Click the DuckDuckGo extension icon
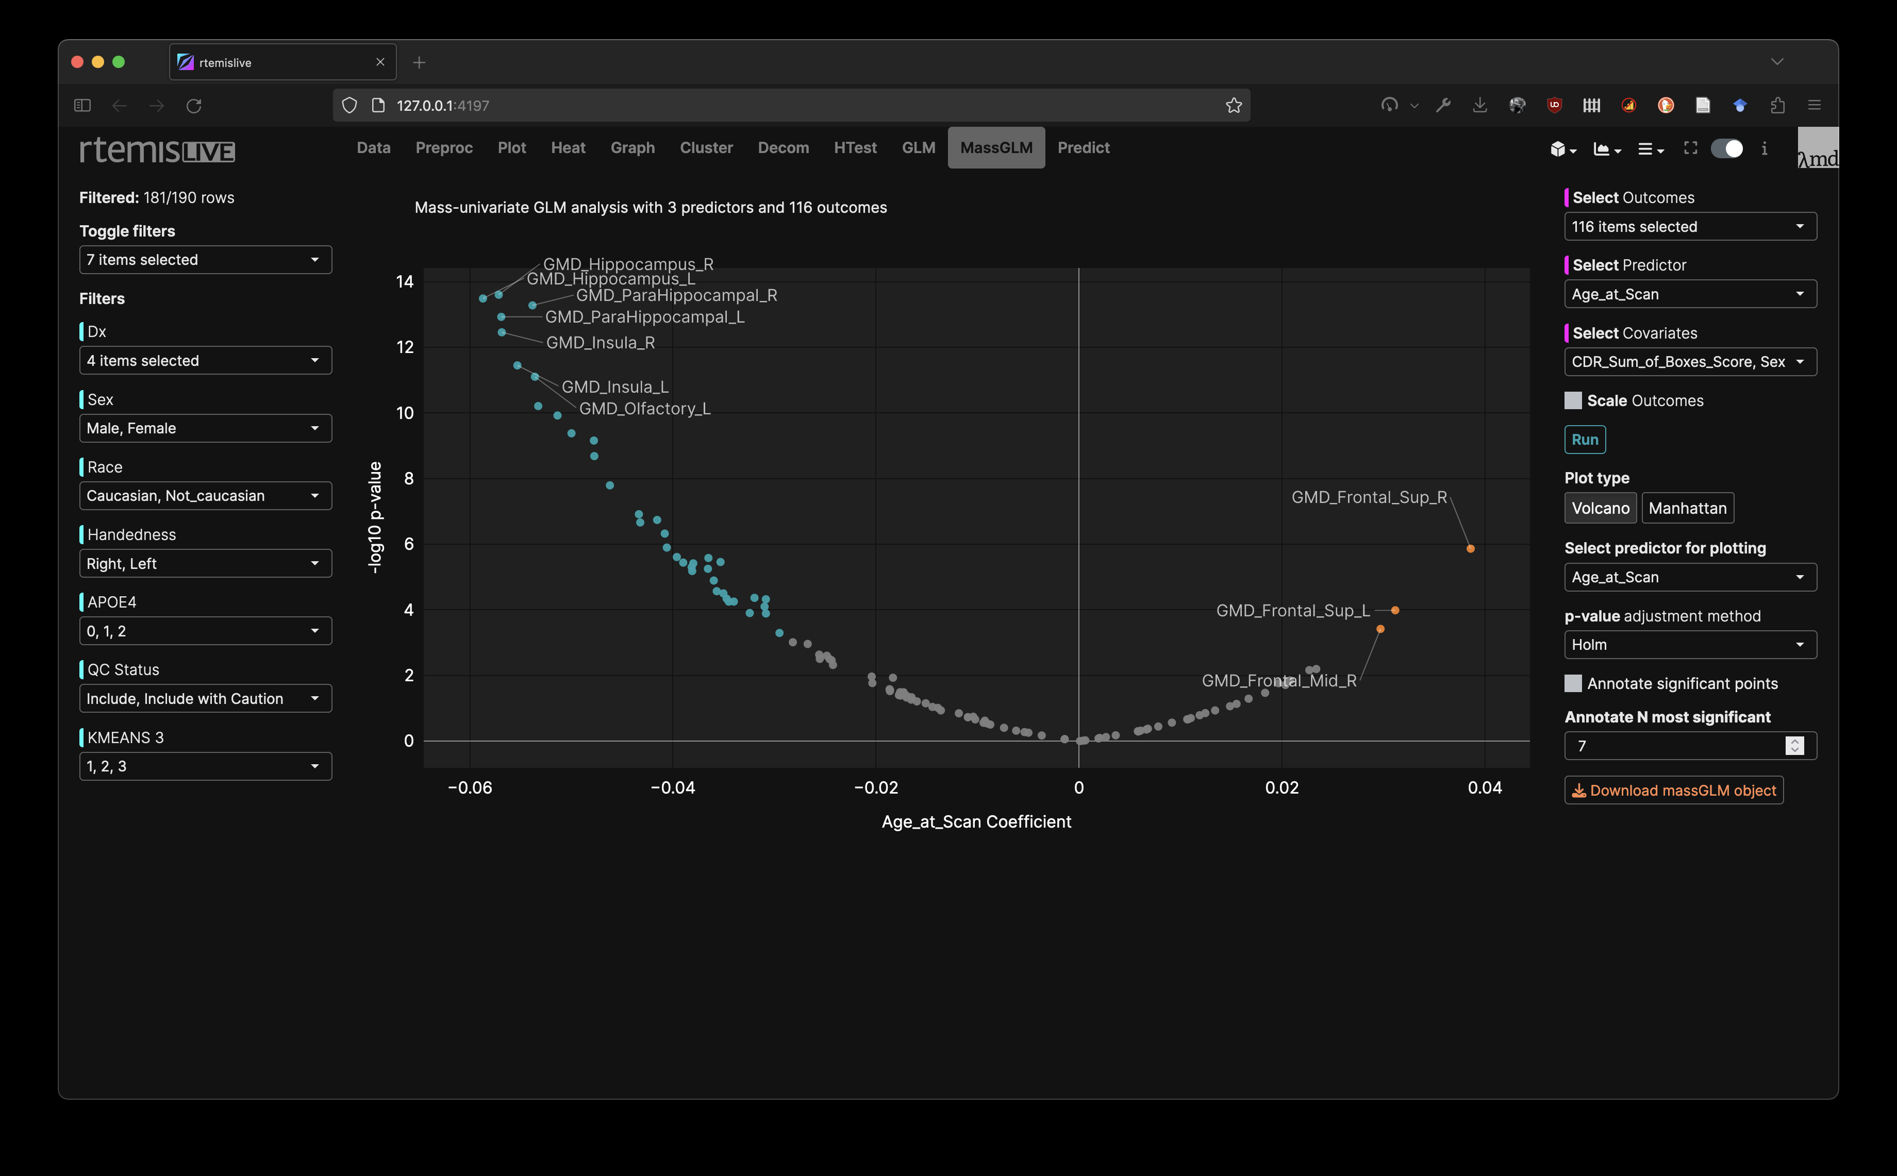This screenshot has height=1176, width=1897. [1665, 105]
